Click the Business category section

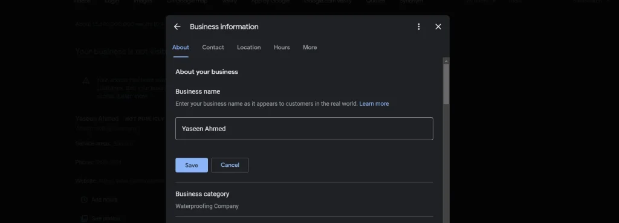304,199
